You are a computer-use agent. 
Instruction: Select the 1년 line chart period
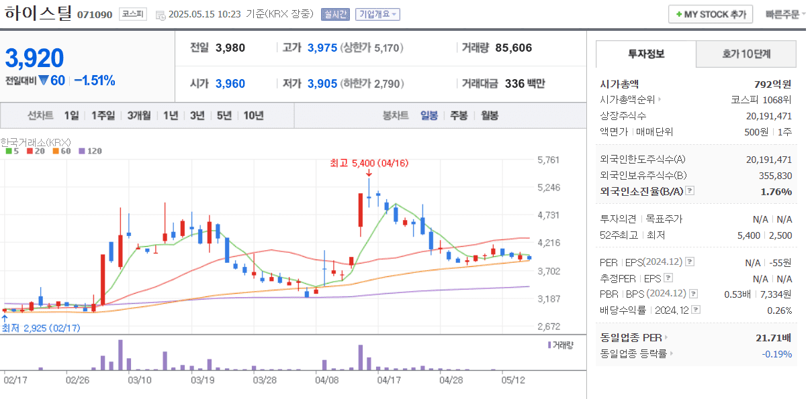(171, 115)
